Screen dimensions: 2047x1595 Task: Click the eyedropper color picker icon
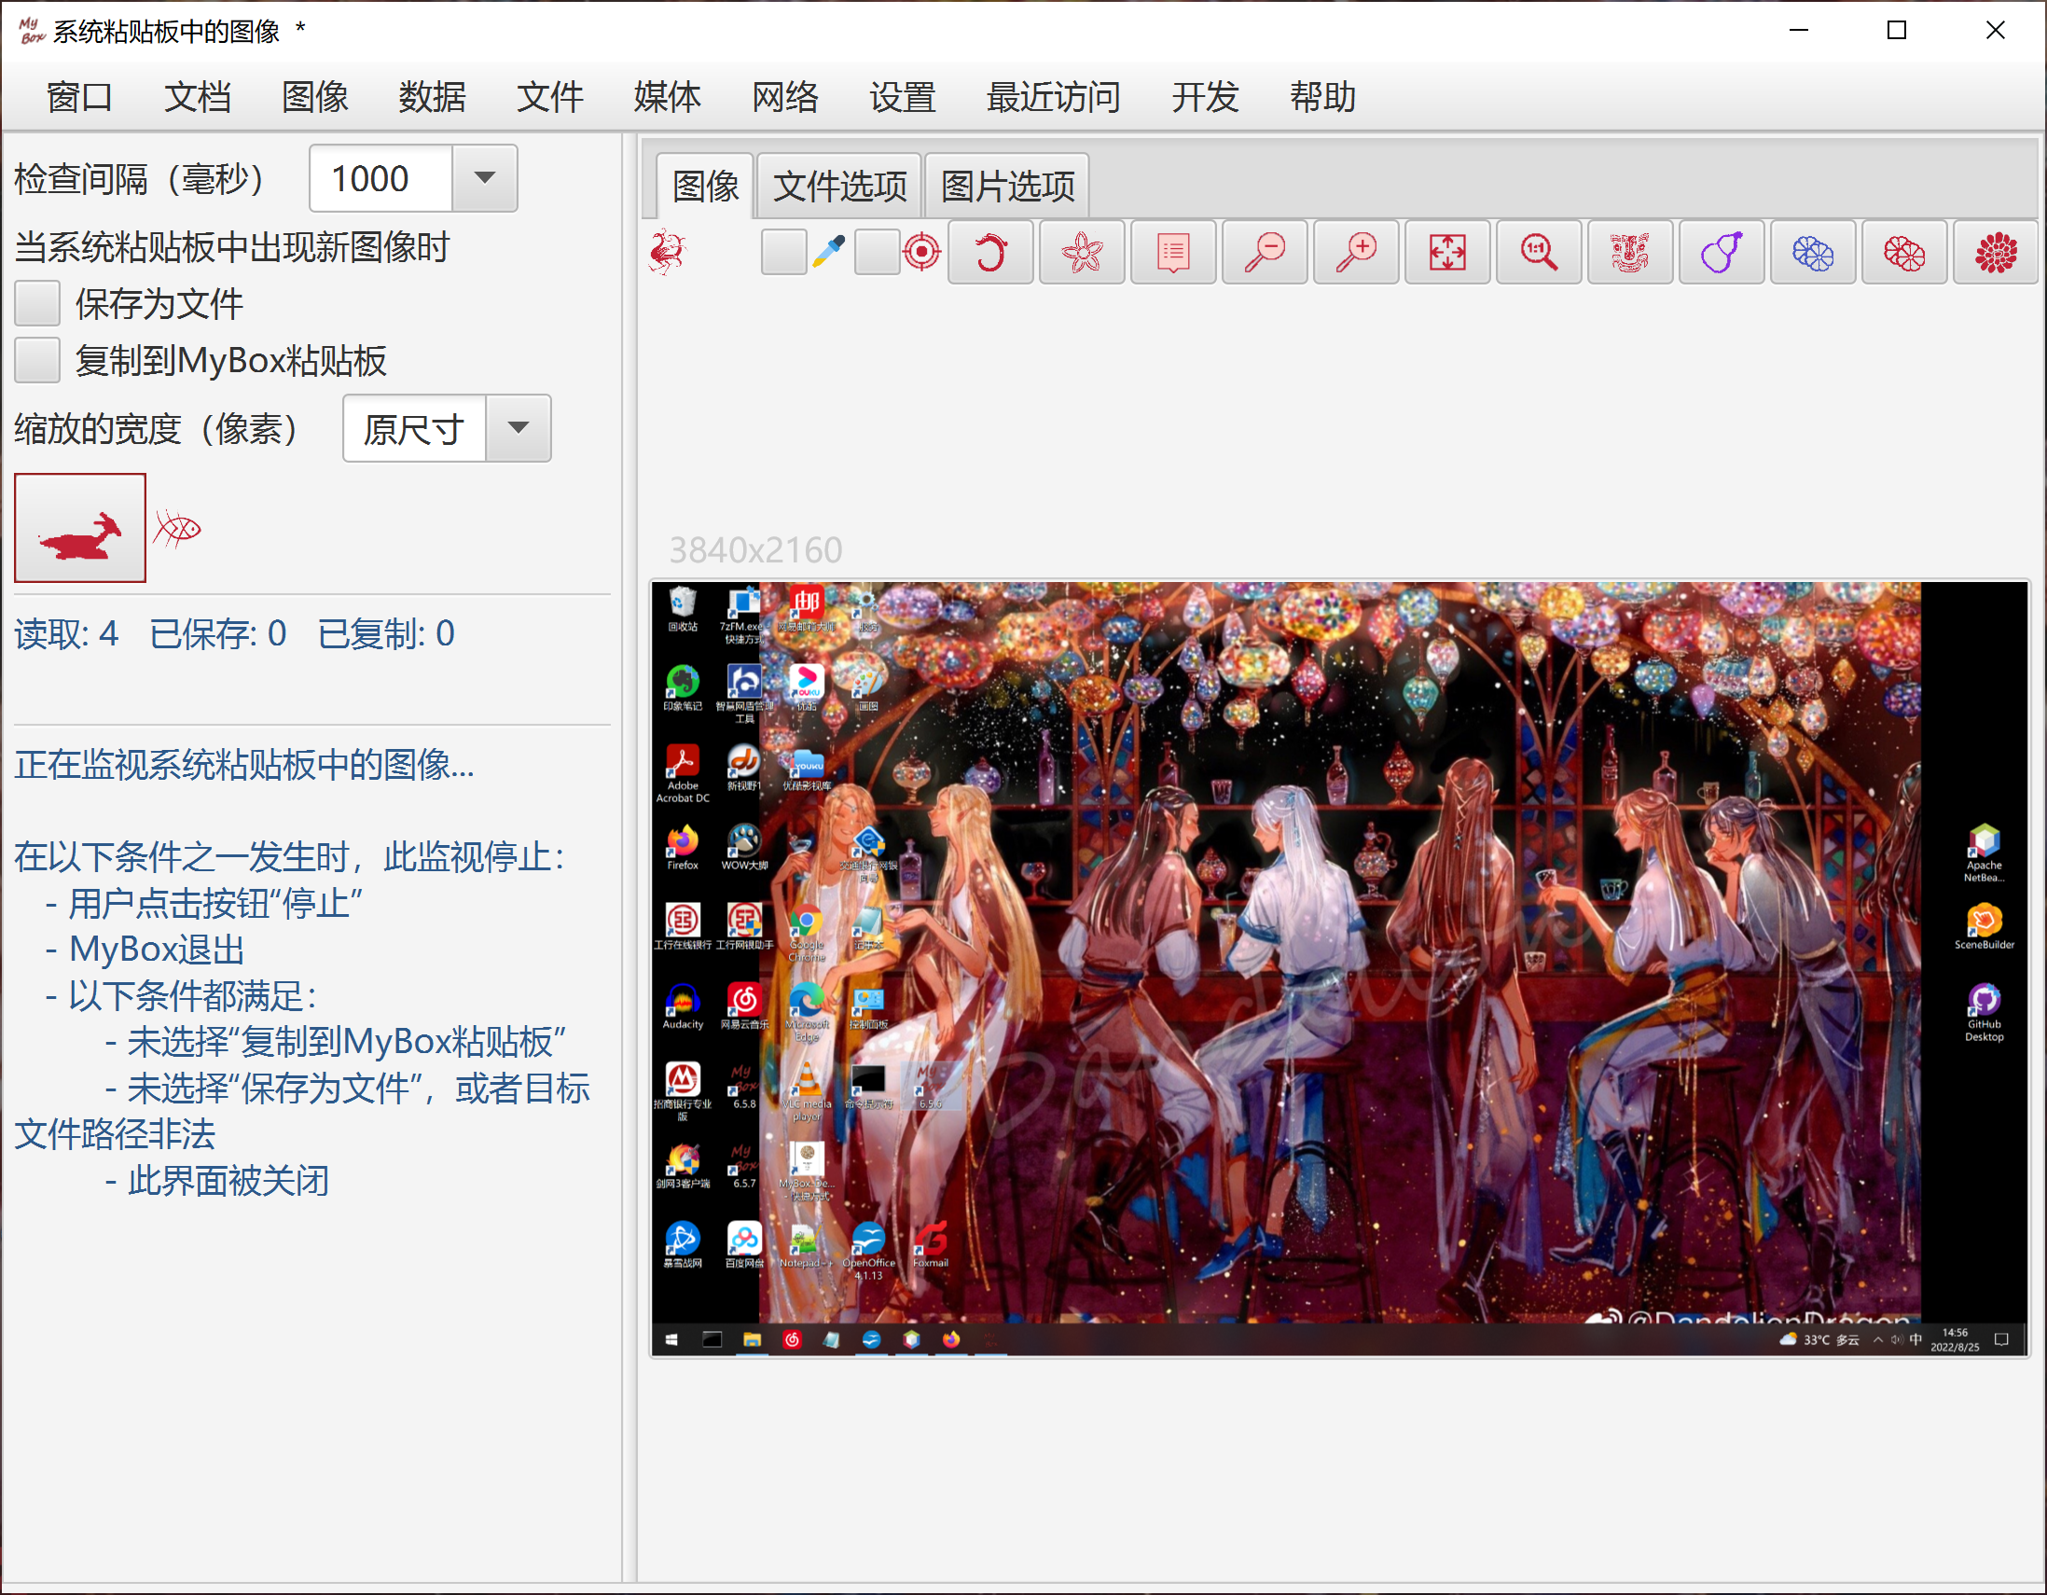pyautogui.click(x=828, y=252)
